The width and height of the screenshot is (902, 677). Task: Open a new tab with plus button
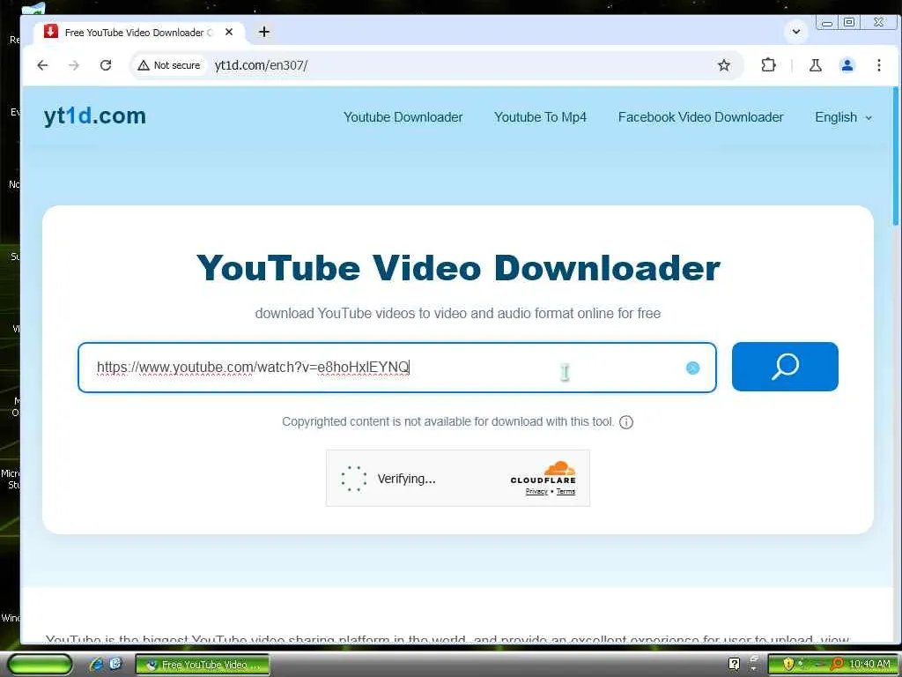pyautogui.click(x=264, y=32)
